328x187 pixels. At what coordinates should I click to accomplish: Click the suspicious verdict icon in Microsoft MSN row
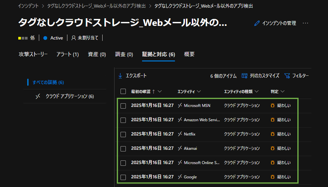click(273, 105)
